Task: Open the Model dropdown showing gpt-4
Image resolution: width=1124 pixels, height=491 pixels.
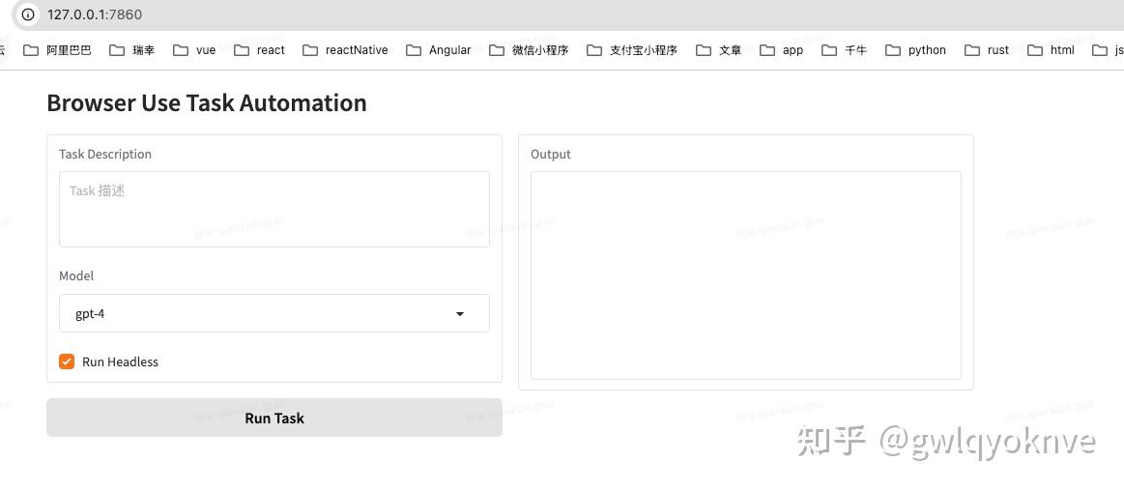Action: coord(274,313)
